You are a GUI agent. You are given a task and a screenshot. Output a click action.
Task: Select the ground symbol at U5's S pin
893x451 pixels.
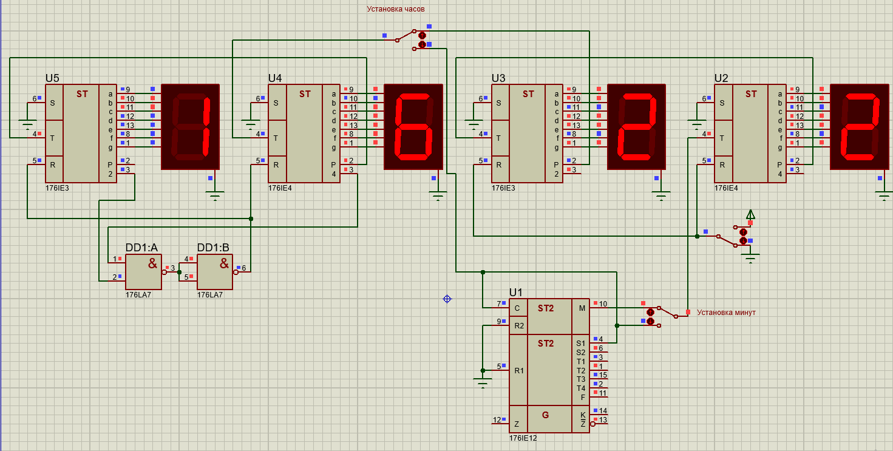[27, 124]
